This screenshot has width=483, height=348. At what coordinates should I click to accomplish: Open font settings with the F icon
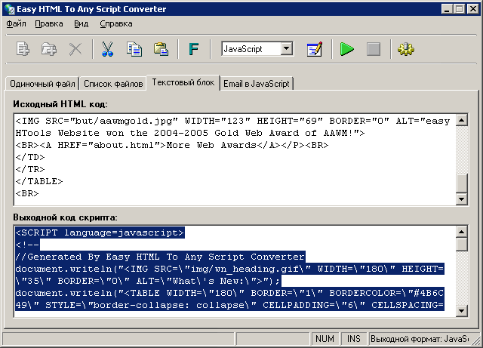point(194,49)
